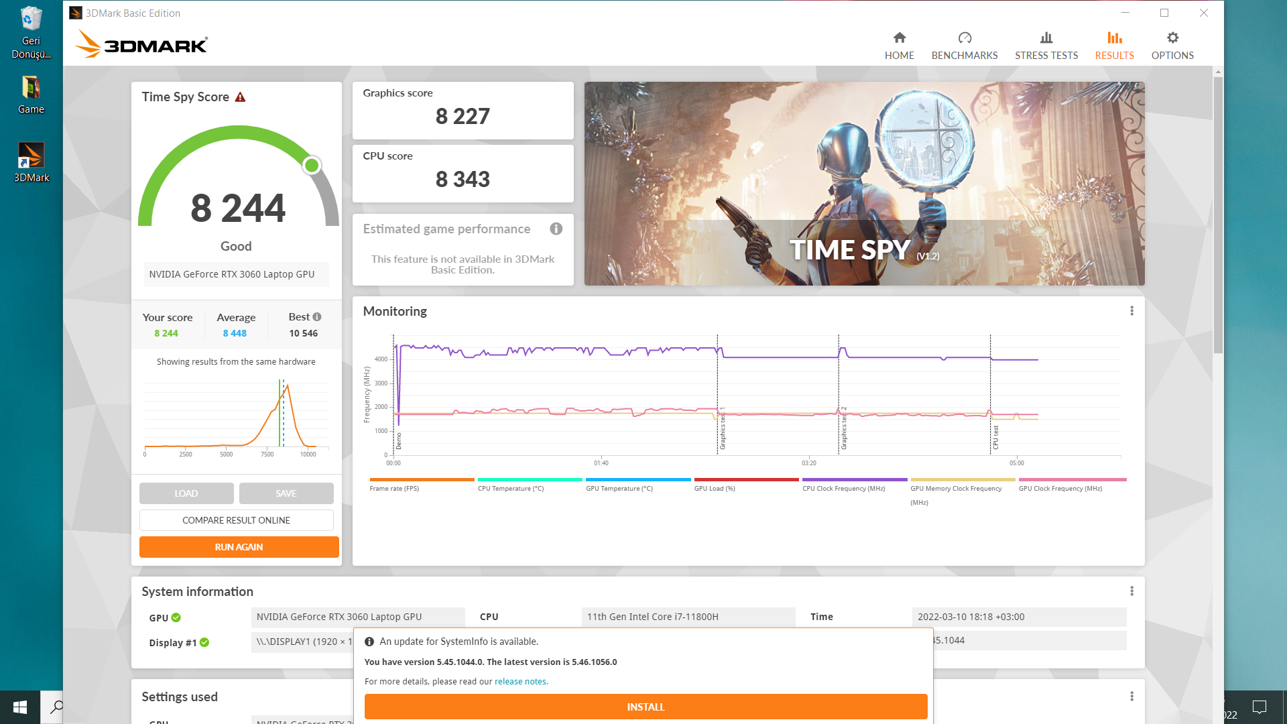Image resolution: width=1287 pixels, height=724 pixels.
Task: Open the Benchmarks gauge icon
Action: (x=964, y=38)
